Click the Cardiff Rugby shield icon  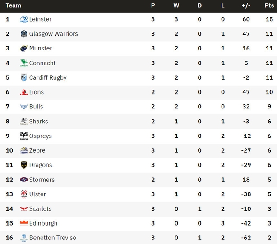coord(23,77)
